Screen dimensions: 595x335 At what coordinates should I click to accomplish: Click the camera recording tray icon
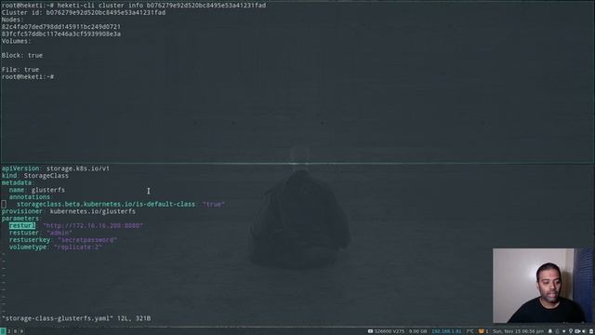pyautogui.click(x=577, y=331)
